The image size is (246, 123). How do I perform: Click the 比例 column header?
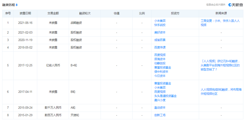(142, 14)
